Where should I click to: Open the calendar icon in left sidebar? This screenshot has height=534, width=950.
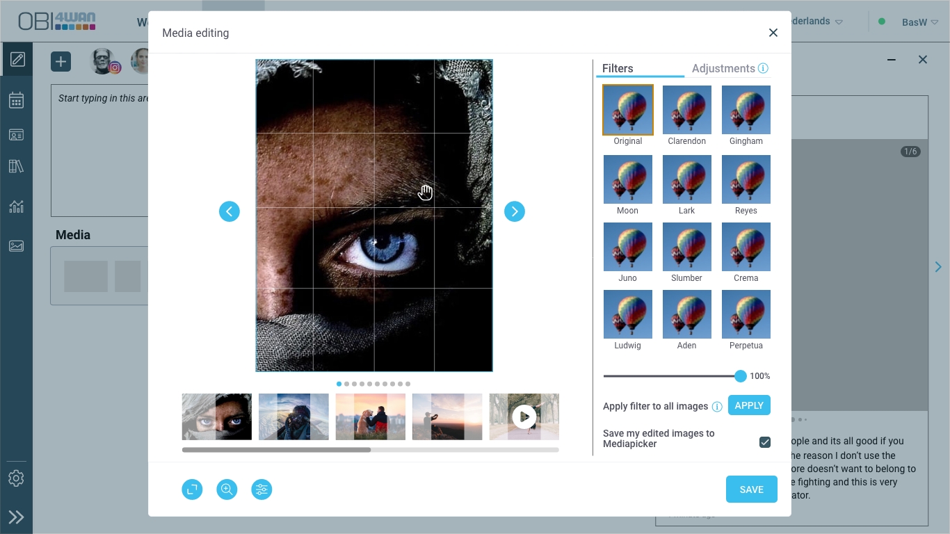click(17, 101)
